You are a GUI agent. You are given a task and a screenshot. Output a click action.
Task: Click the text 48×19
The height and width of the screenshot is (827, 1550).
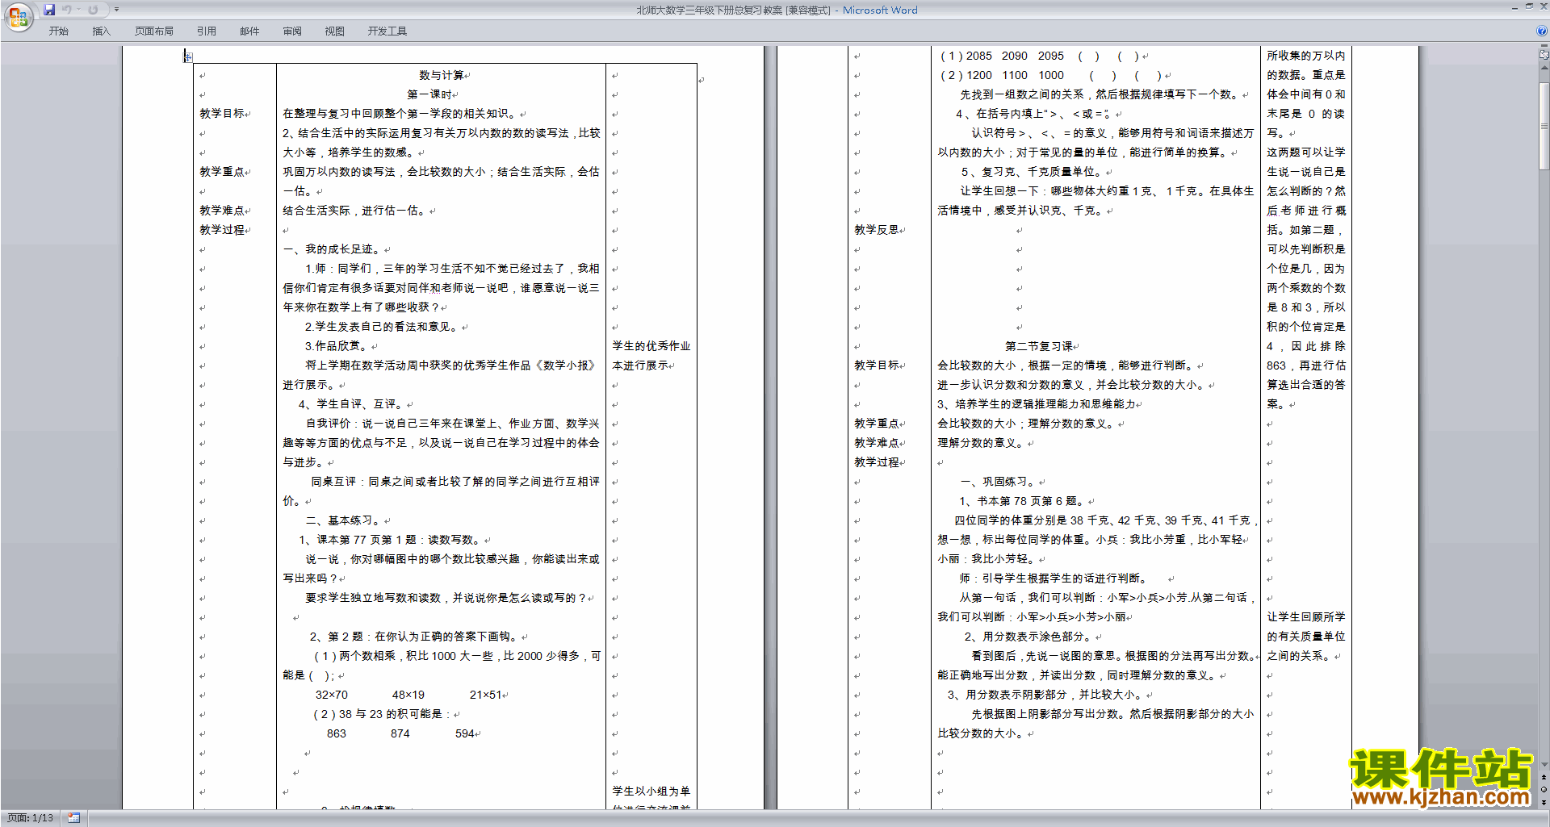(x=408, y=695)
